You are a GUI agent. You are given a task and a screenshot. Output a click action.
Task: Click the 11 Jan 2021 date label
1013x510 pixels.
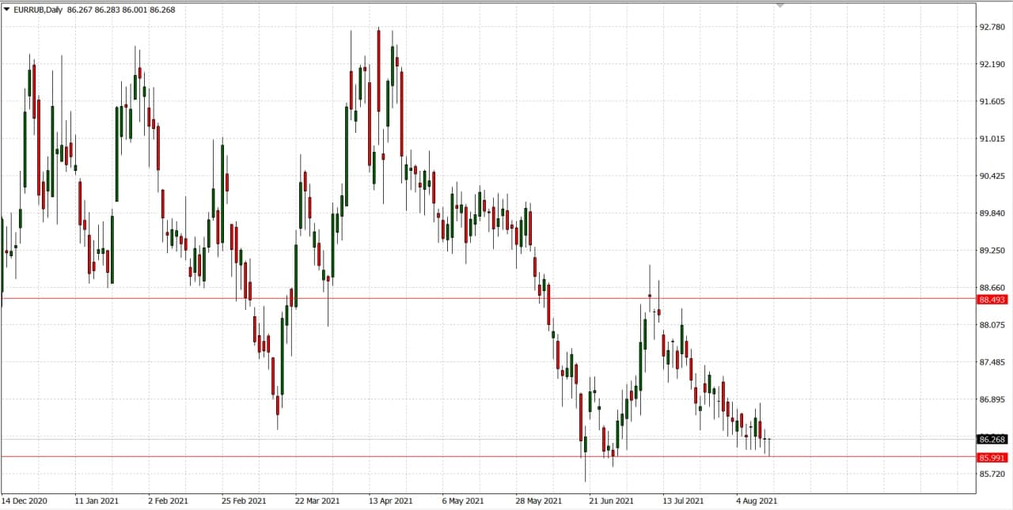click(97, 501)
